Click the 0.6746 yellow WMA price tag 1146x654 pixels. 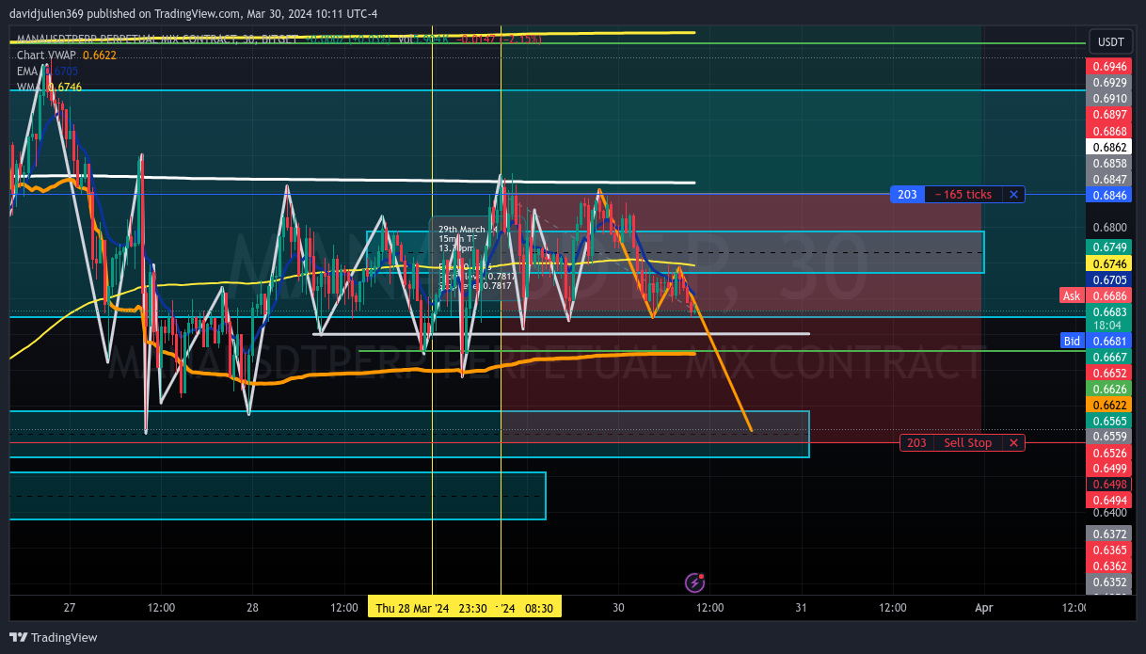1111,264
